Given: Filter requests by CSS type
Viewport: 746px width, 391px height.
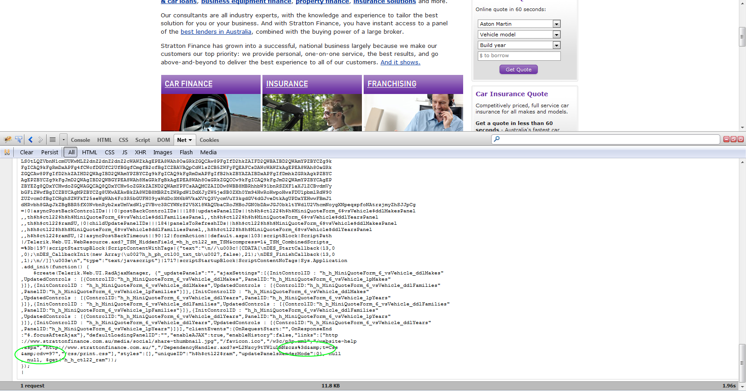Looking at the screenshot, I should pyautogui.click(x=110, y=152).
